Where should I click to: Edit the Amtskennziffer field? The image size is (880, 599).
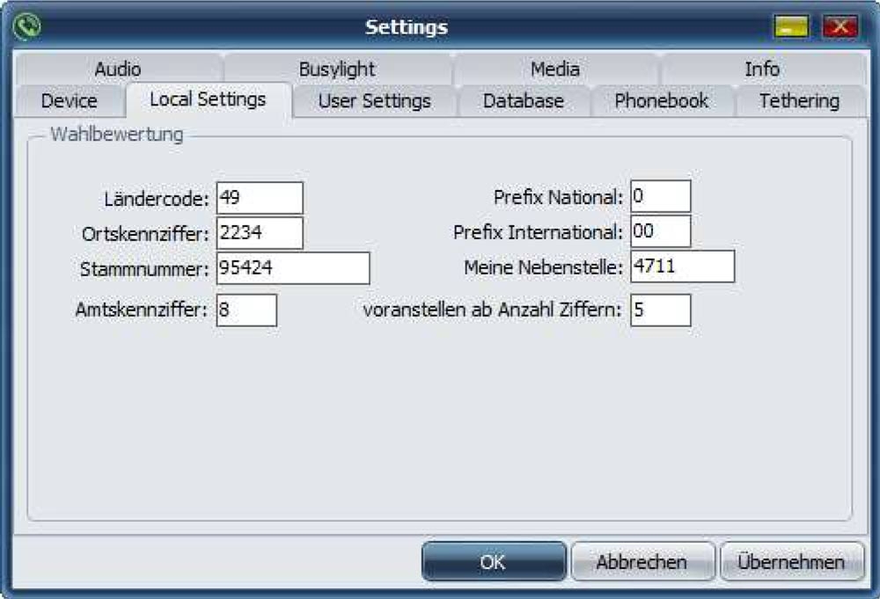[246, 310]
